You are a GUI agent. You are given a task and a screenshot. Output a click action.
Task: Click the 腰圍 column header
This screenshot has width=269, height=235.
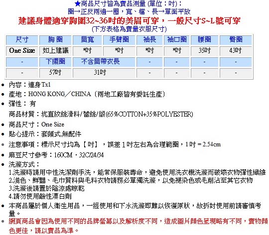[x=205, y=40]
